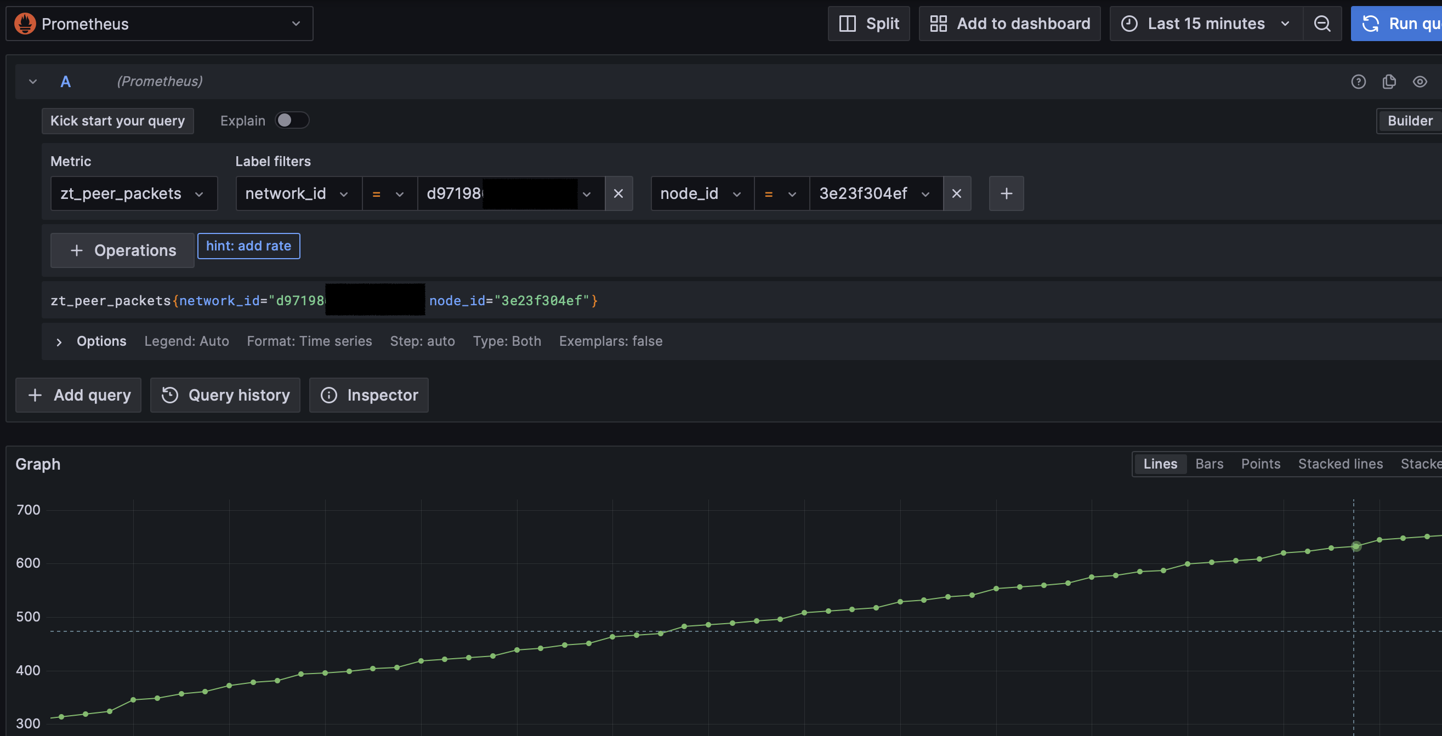The height and width of the screenshot is (736, 1442).
Task: Duplicate query A with copy icon
Action: (x=1389, y=82)
